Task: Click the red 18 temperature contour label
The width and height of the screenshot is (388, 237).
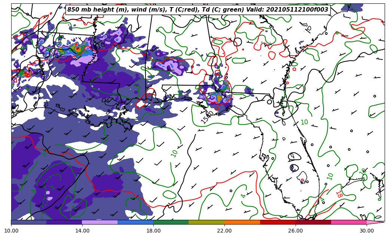Action: click(339, 194)
